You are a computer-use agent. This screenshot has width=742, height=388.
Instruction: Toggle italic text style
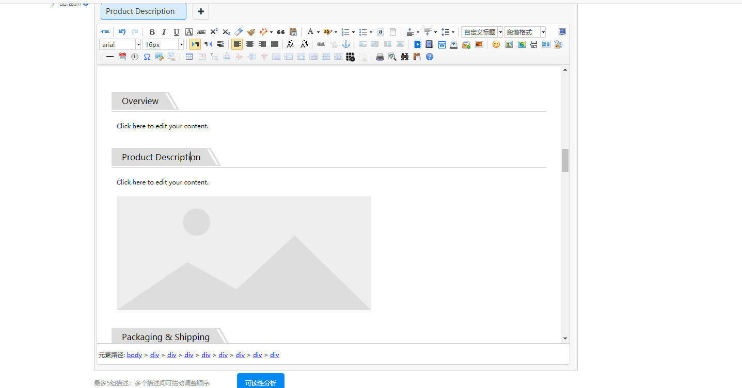coord(164,32)
